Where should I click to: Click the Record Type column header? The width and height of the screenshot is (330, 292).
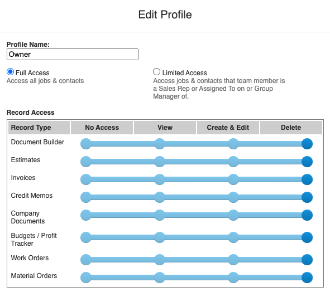click(x=39, y=128)
